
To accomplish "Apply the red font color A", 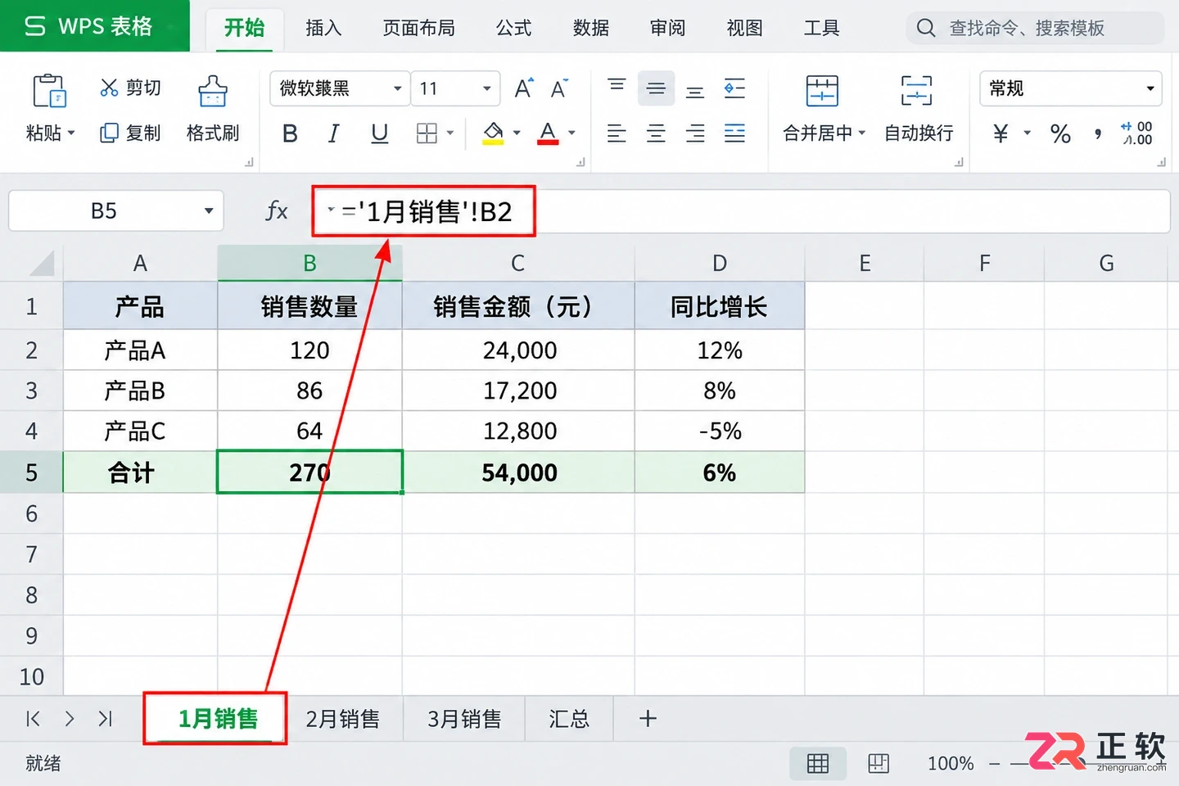I will pyautogui.click(x=548, y=133).
